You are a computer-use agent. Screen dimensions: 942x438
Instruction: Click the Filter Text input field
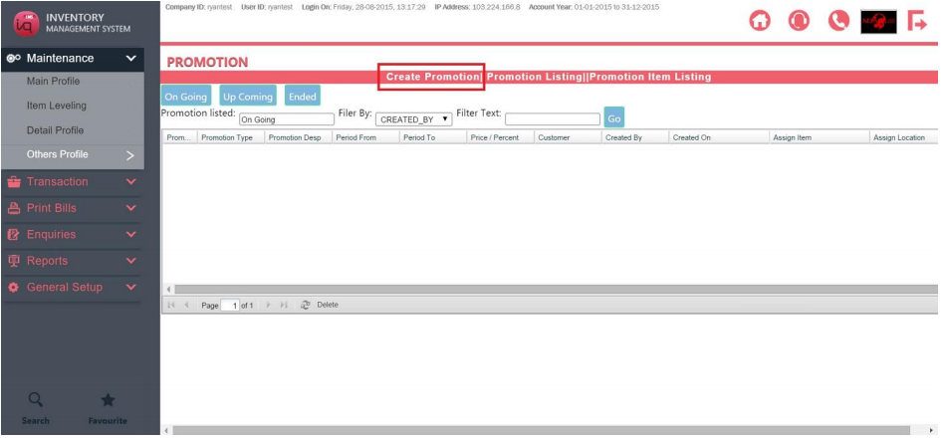(552, 119)
